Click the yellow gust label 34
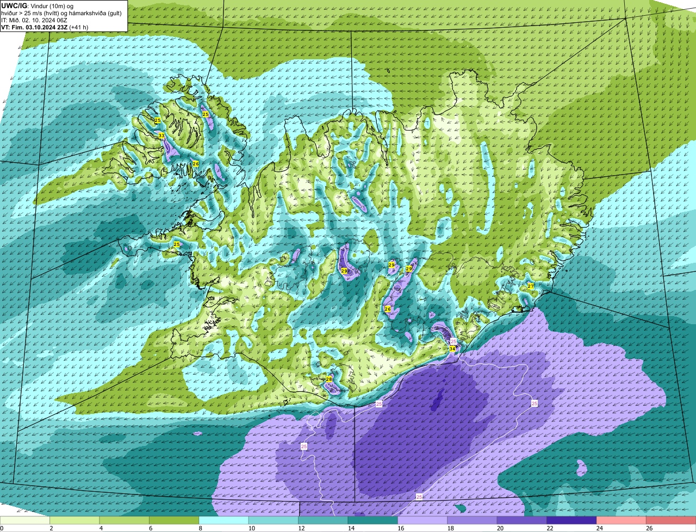Image resolution: width=696 pixels, height=532 pixels. click(452, 349)
